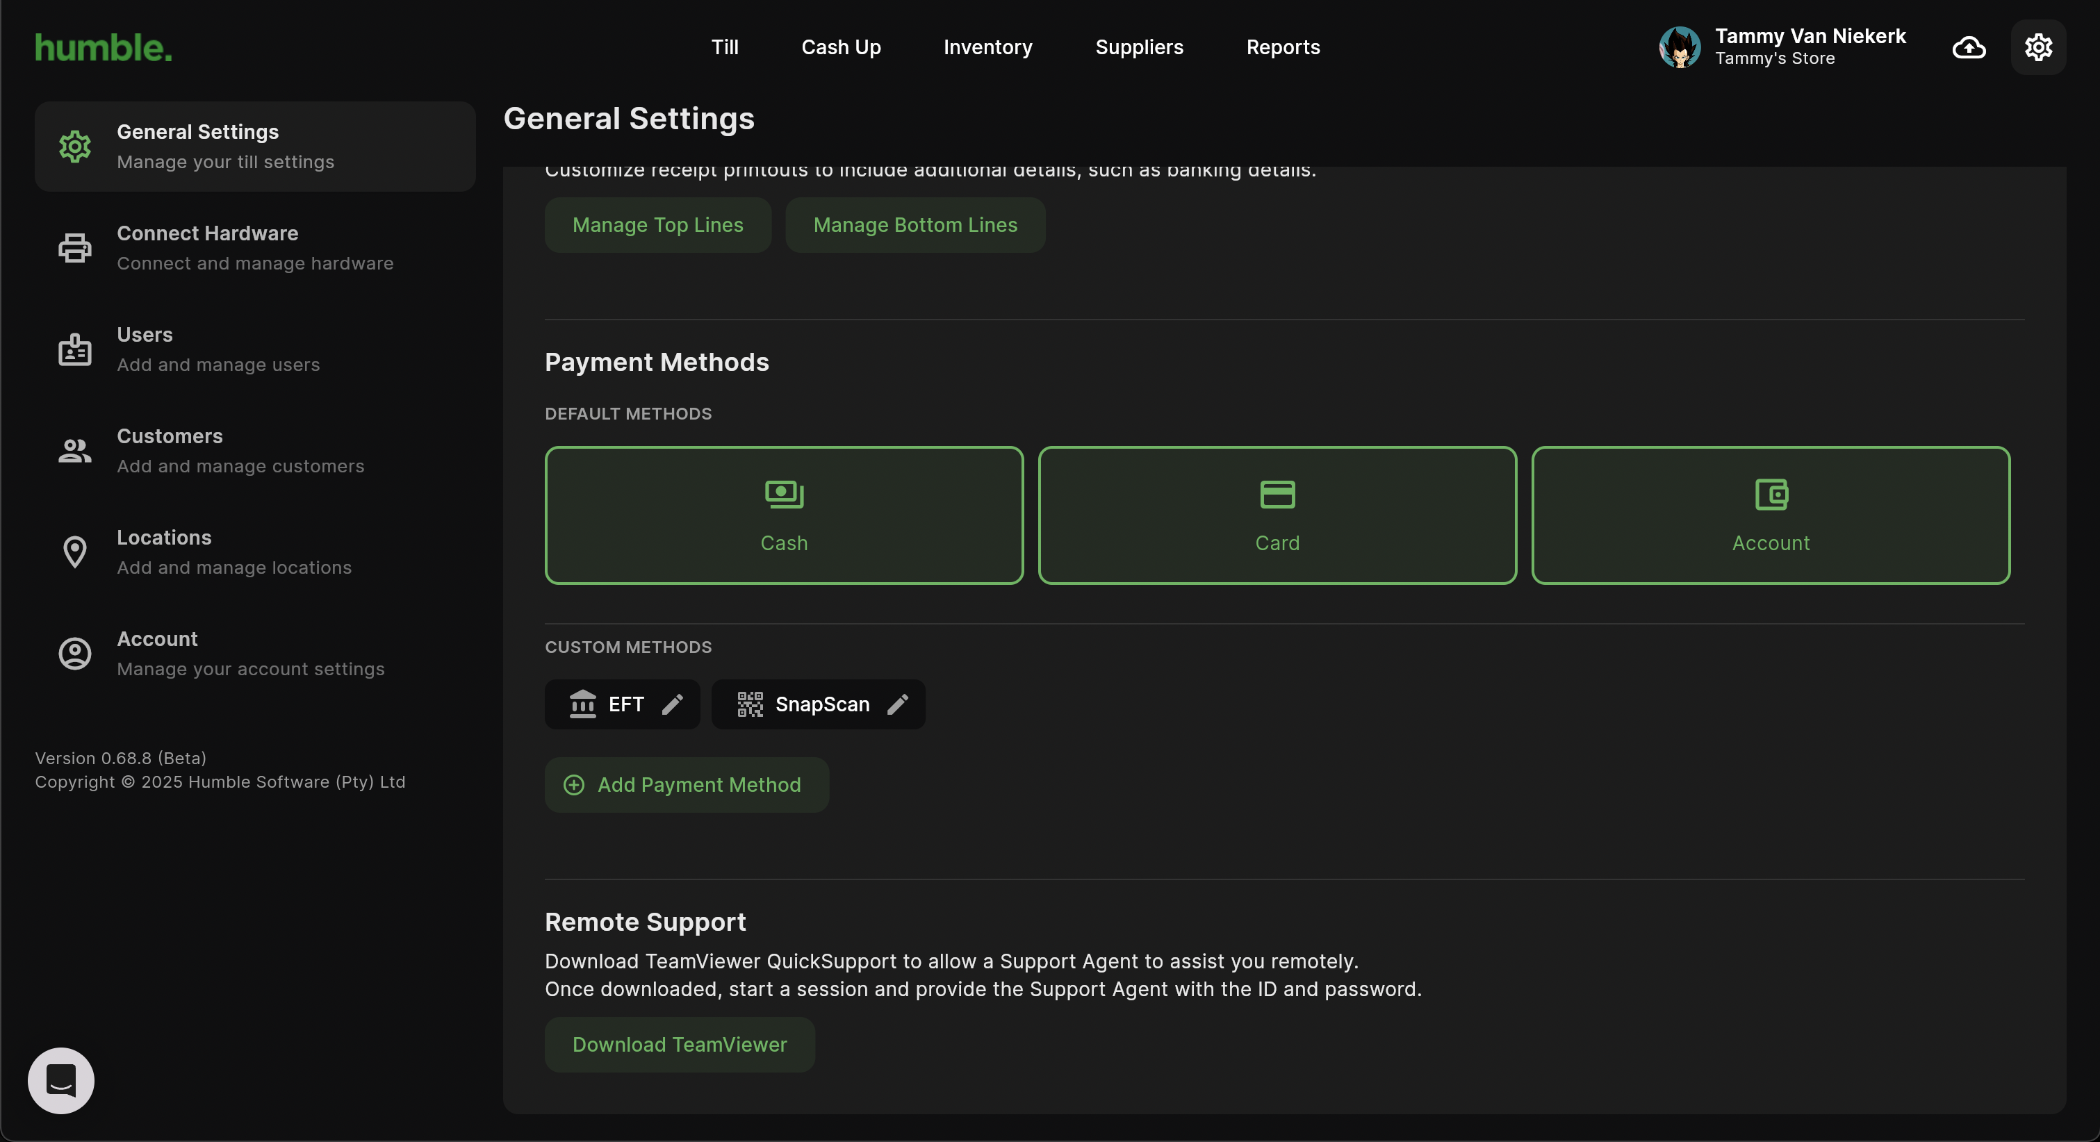The width and height of the screenshot is (2100, 1142).
Task: Open Account settings in sidebar
Action: click(x=255, y=654)
